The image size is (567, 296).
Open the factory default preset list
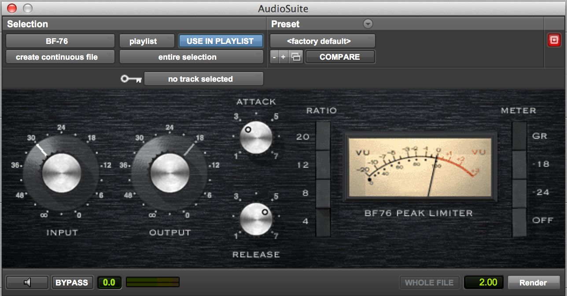(x=322, y=41)
